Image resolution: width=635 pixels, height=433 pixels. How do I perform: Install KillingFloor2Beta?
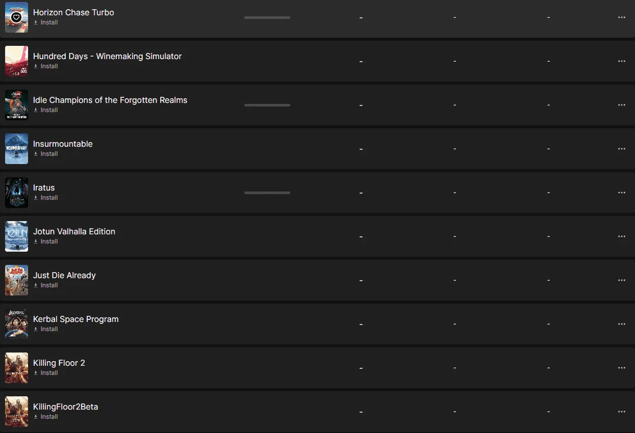45,417
